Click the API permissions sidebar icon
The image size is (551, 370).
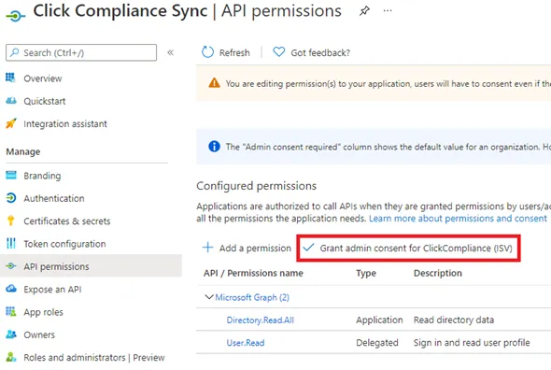click(11, 266)
